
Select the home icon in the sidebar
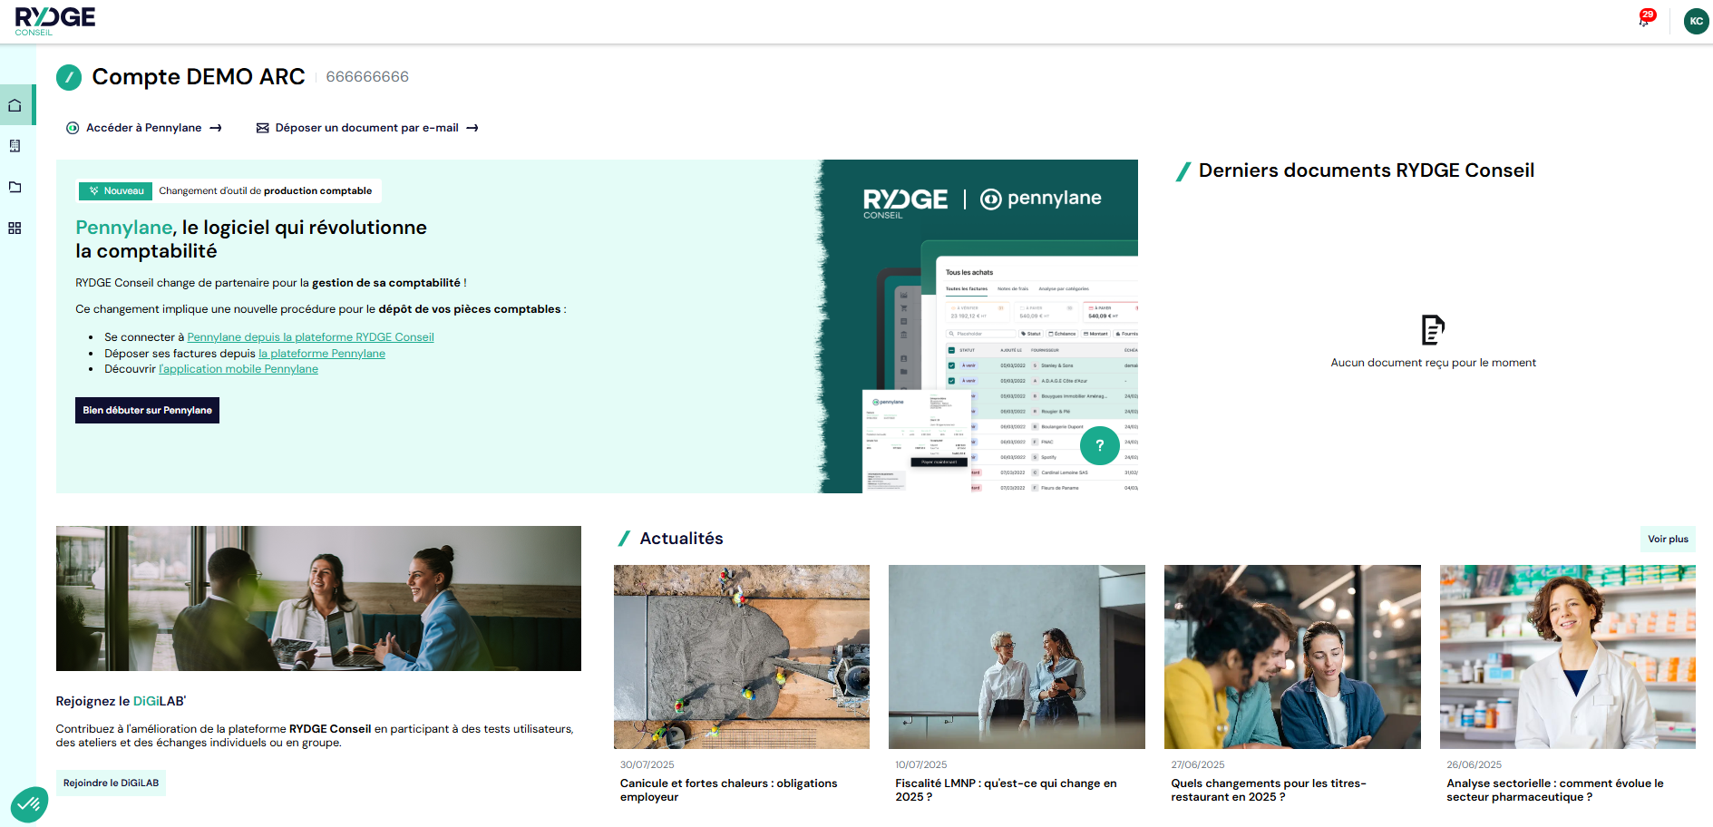pos(15,105)
